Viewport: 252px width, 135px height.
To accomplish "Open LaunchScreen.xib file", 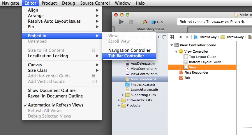I will click(x=144, y=90).
